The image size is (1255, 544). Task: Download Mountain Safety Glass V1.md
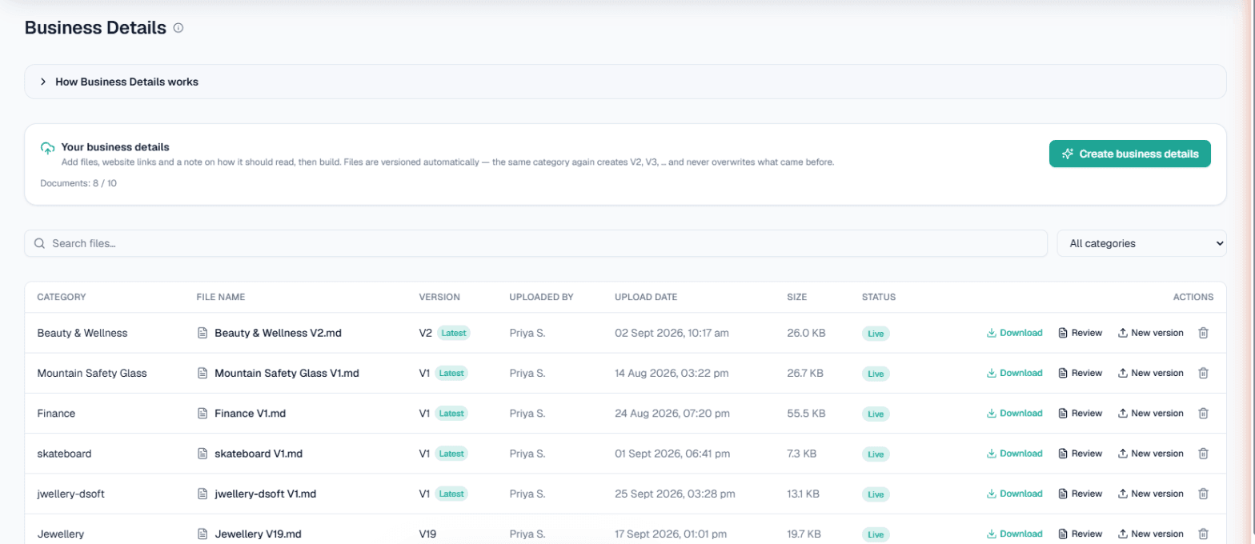point(1014,373)
